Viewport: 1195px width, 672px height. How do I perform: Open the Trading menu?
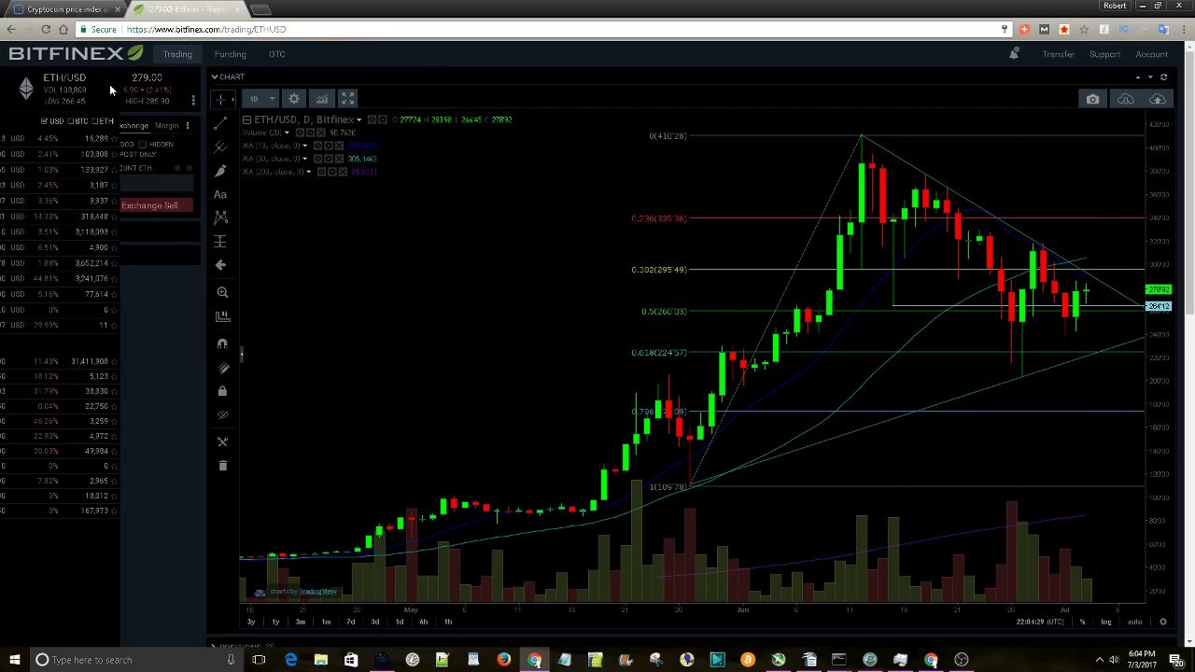point(177,54)
